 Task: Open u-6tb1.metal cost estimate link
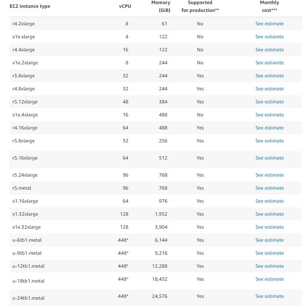pyautogui.click(x=269, y=240)
